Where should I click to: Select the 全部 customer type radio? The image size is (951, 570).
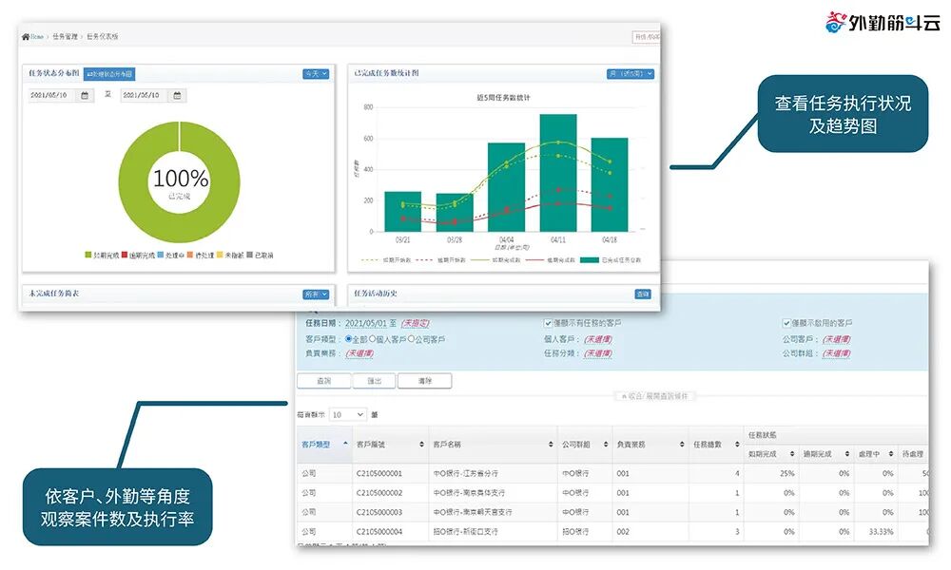(349, 339)
